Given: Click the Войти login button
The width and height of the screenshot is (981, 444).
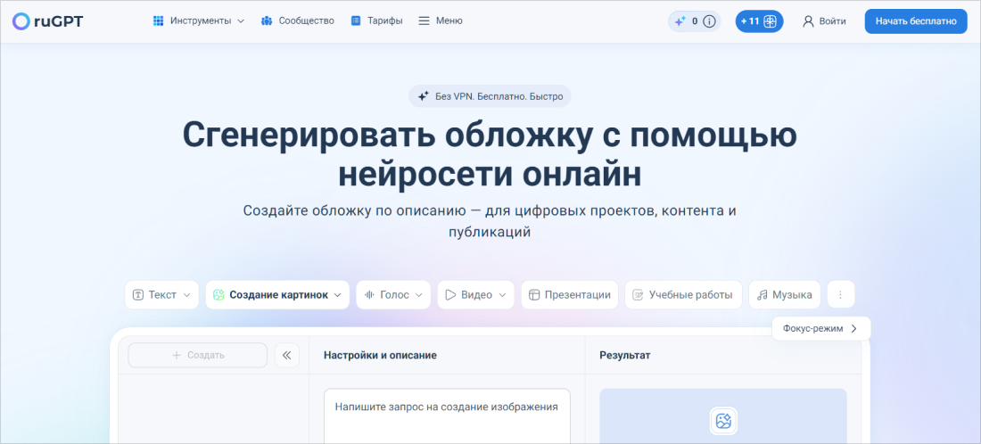Looking at the screenshot, I should [824, 21].
